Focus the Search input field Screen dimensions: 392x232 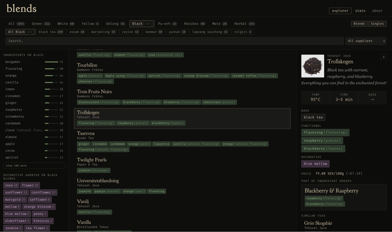tap(174, 41)
